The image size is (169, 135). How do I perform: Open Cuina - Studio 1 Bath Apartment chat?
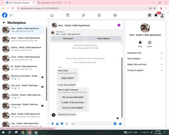click(23, 58)
